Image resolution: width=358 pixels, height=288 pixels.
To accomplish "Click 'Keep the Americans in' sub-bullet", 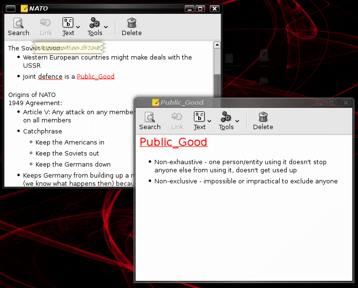I will pos(70,142).
